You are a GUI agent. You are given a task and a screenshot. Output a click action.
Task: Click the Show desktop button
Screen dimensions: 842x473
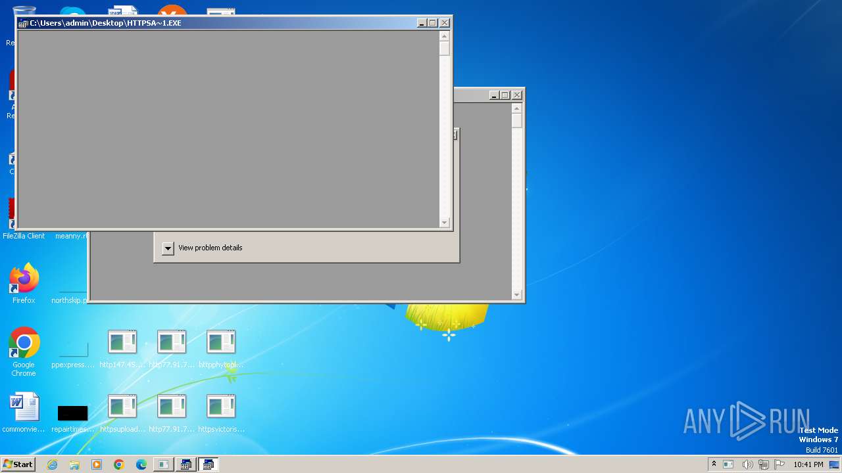coord(834,464)
